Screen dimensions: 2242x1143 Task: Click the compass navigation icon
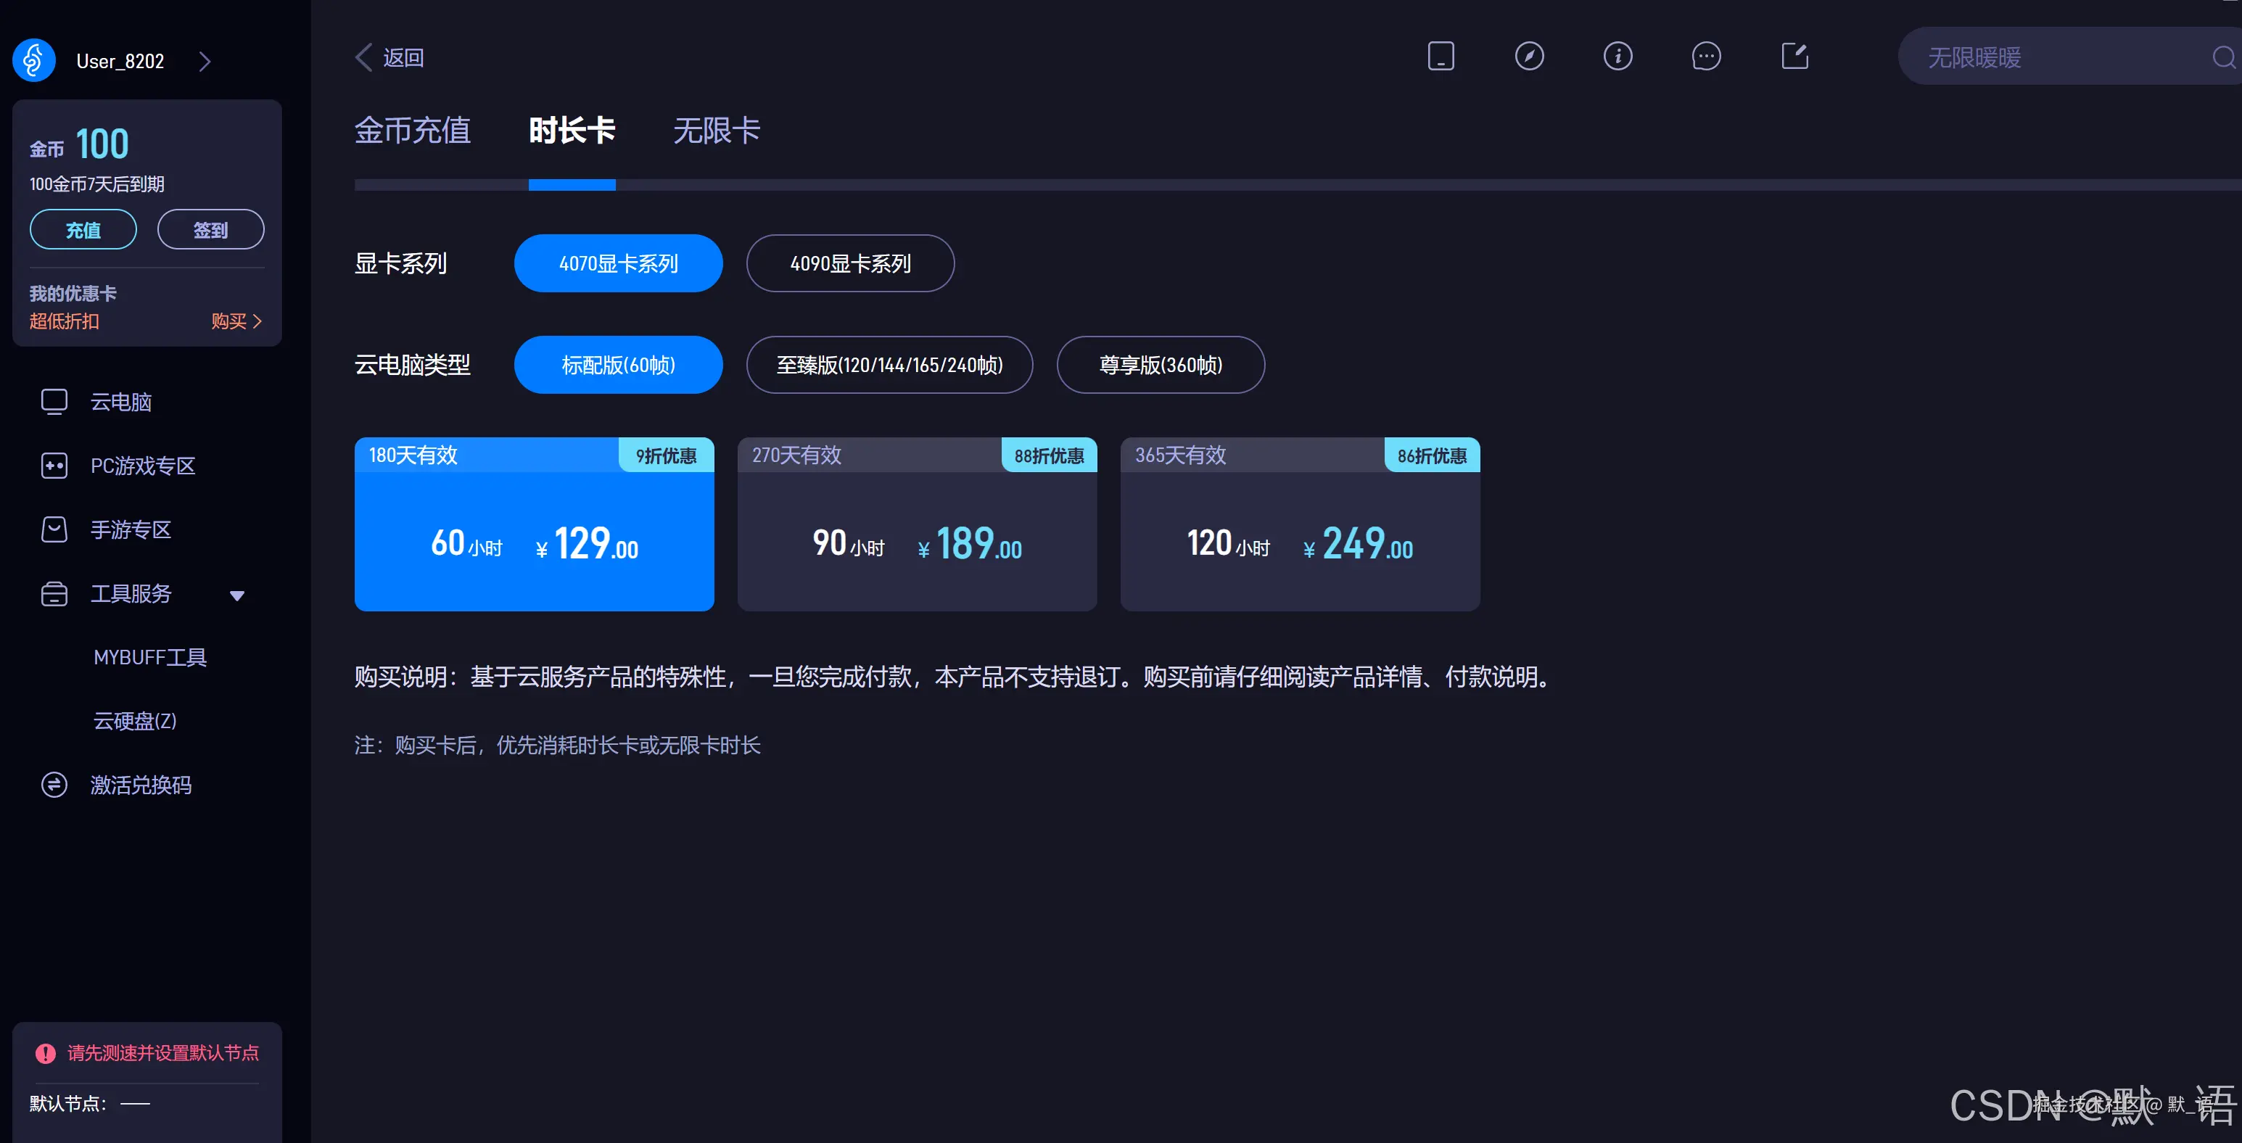point(1529,56)
